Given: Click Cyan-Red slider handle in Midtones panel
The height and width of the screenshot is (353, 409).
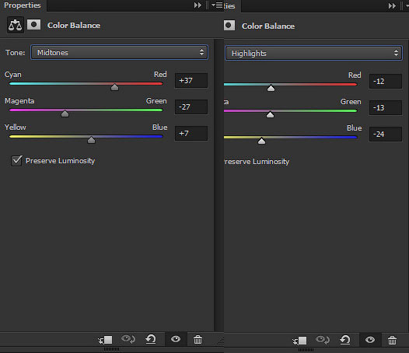Looking at the screenshot, I should coord(115,87).
